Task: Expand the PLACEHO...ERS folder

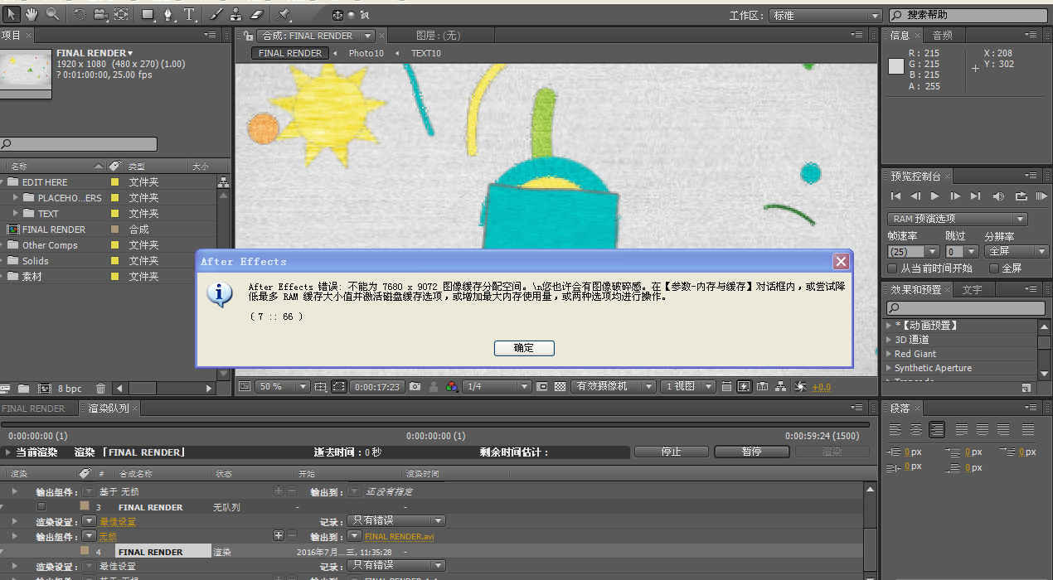Action: coord(16,198)
